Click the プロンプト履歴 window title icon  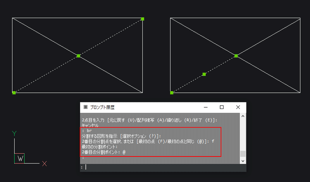85,107
